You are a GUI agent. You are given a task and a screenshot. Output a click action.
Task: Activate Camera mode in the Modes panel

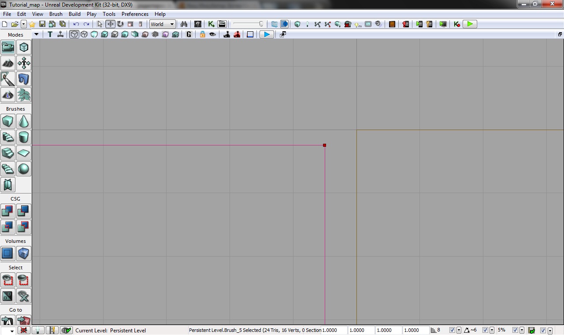(x=7, y=47)
